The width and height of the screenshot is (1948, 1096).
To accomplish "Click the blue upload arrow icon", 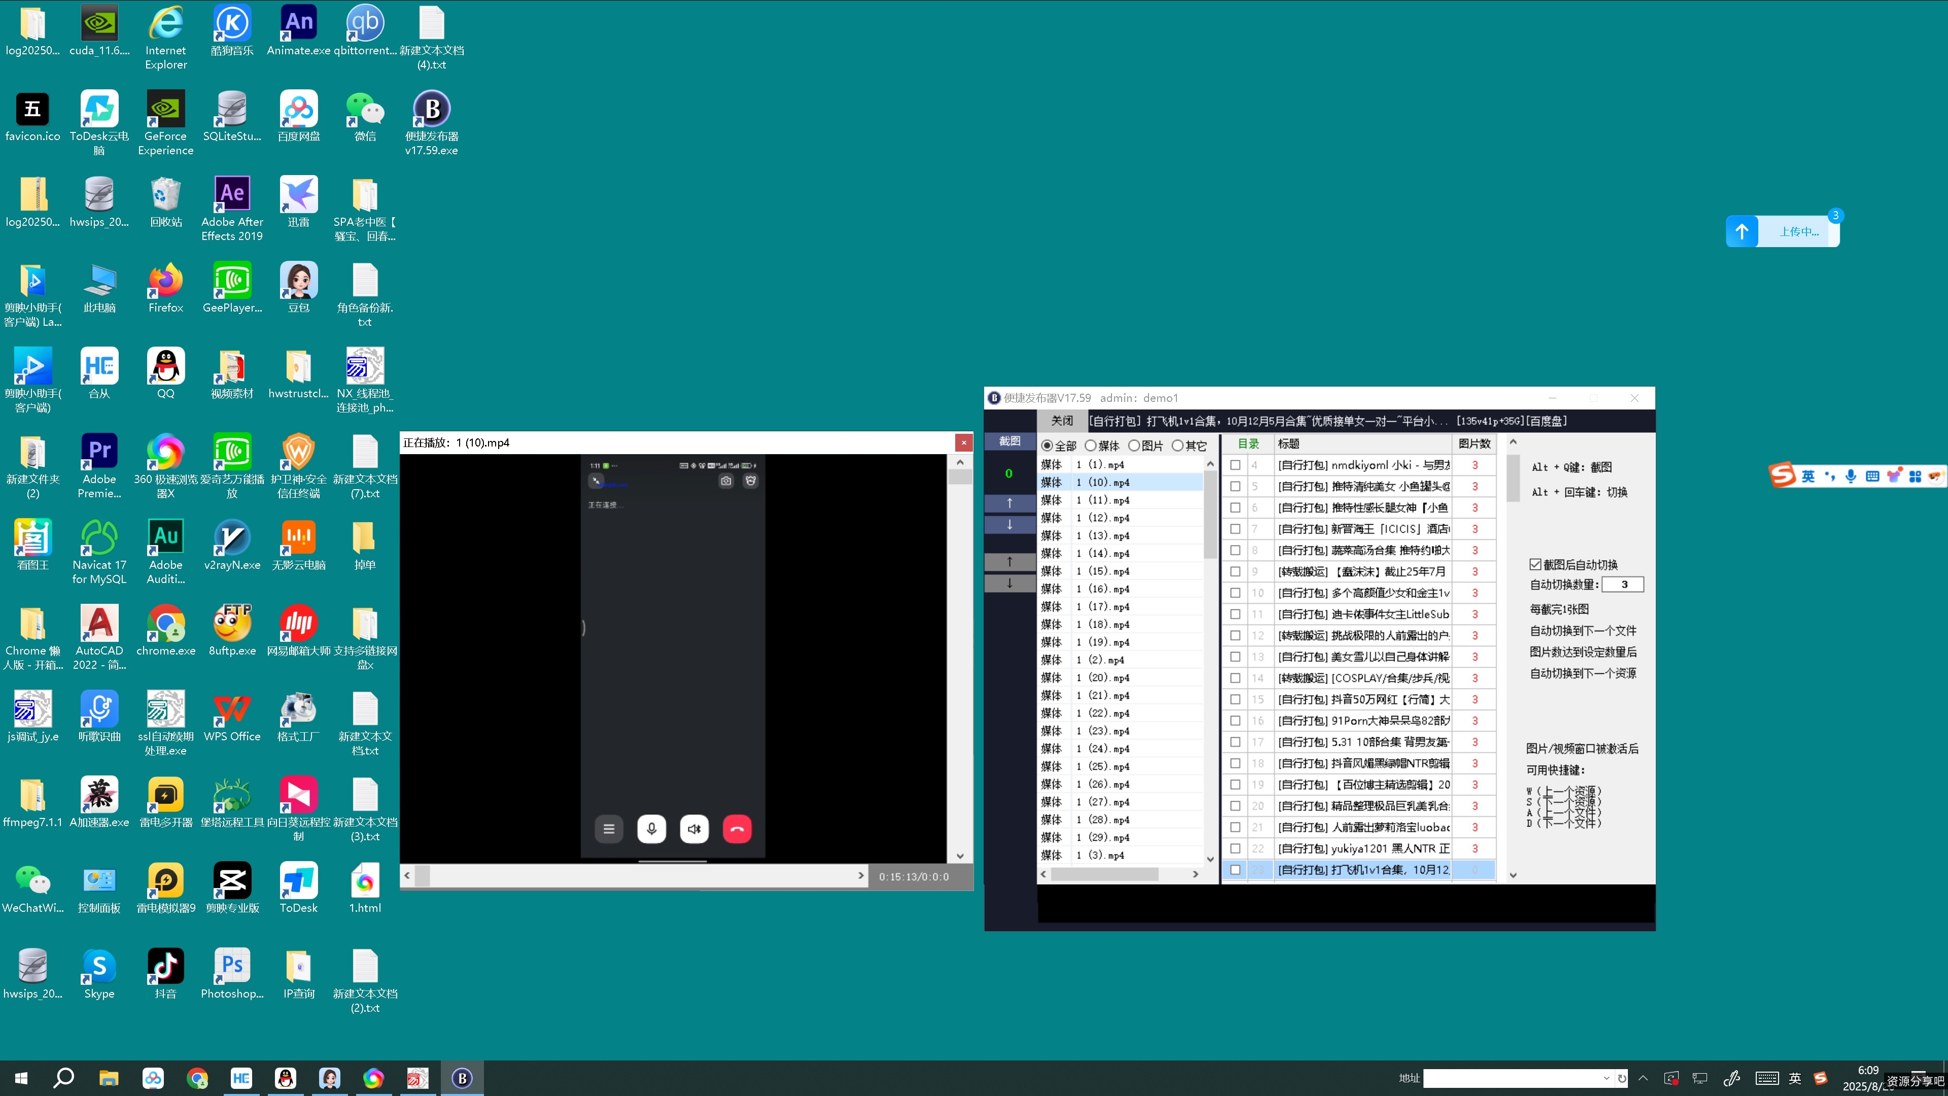I will 1742,231.
